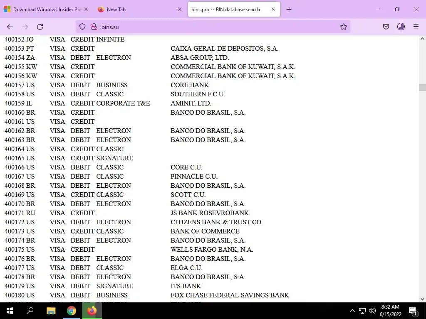Image resolution: width=426 pixels, height=319 pixels.
Task: Switch to the New Tab tab
Action: click(x=140, y=9)
